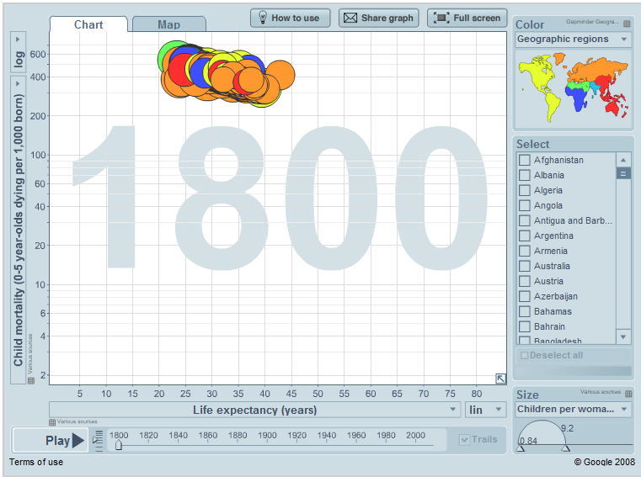This screenshot has height=482, width=641.
Task: Open the Children per woman size dropdown
Action: tap(572, 410)
